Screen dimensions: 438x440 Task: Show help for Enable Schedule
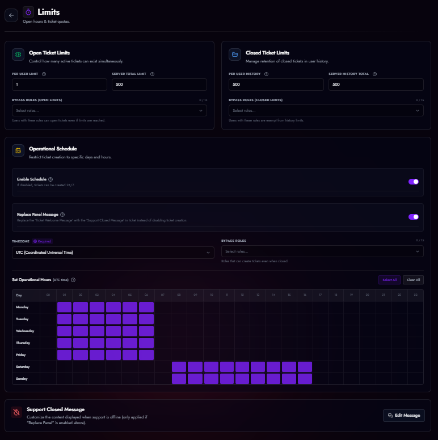(50, 179)
